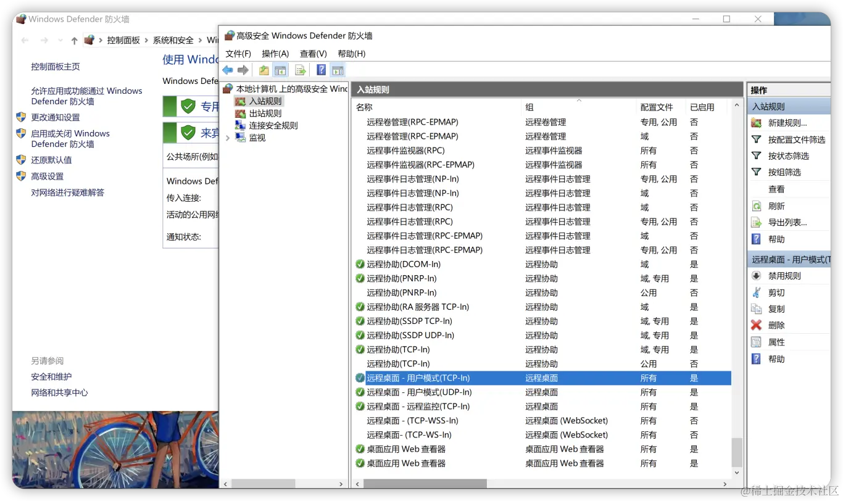Click the red X icon beside 删除

757,325
